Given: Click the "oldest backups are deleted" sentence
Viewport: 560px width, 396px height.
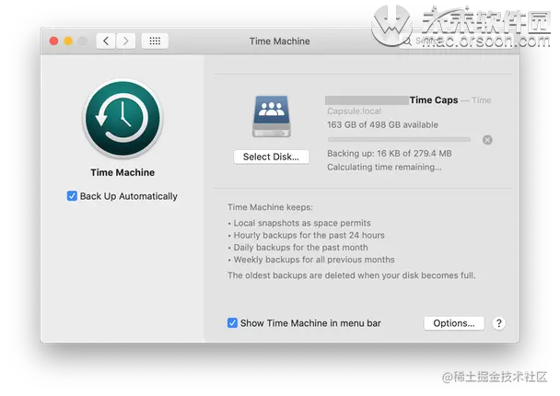Looking at the screenshot, I should pos(352,275).
